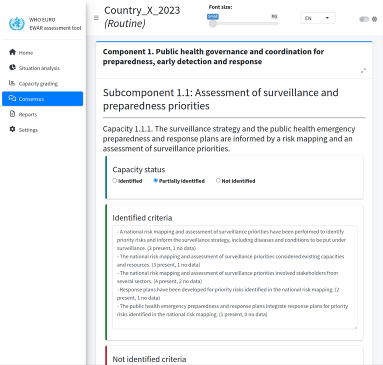Open Capacity grading page
Viewport: 383px width, 365px height.
coord(42,83)
